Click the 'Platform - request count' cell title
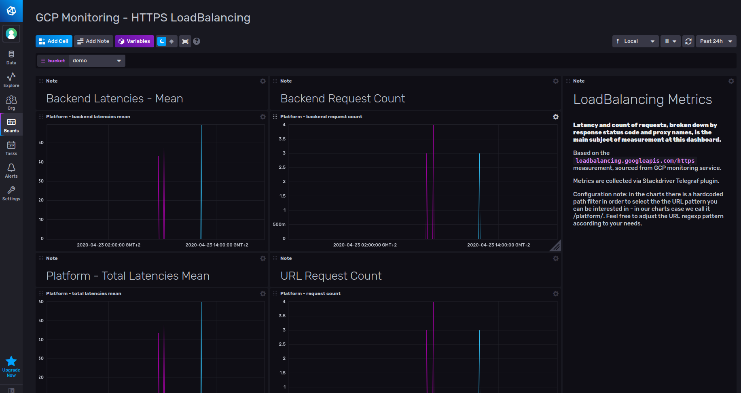The width and height of the screenshot is (741, 393). 310,293
